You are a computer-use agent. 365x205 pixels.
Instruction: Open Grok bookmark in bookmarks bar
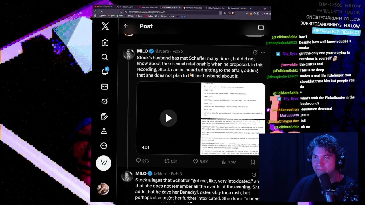171,16
